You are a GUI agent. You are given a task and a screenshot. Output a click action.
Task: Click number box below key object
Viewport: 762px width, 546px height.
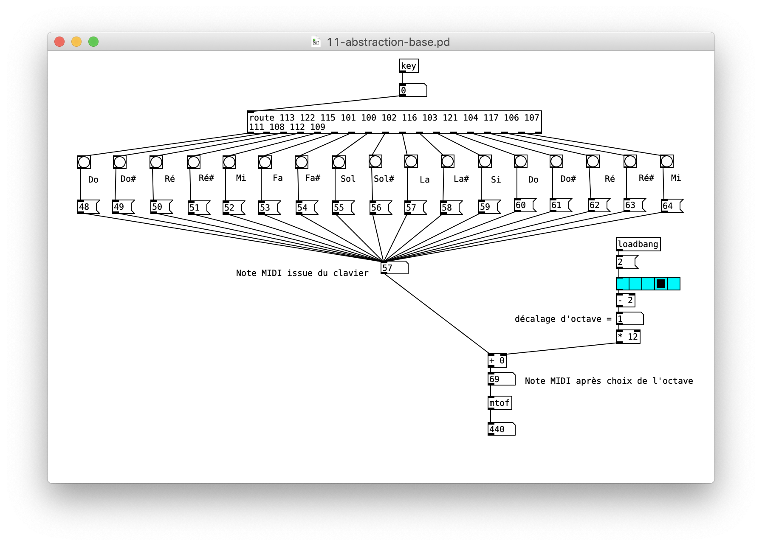[x=413, y=90]
